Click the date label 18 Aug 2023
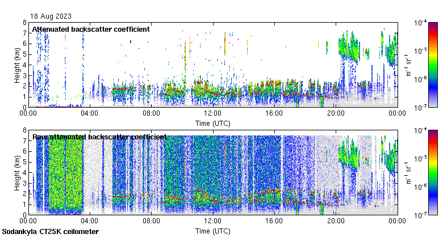The height and width of the screenshot is (238, 443). coord(51,16)
